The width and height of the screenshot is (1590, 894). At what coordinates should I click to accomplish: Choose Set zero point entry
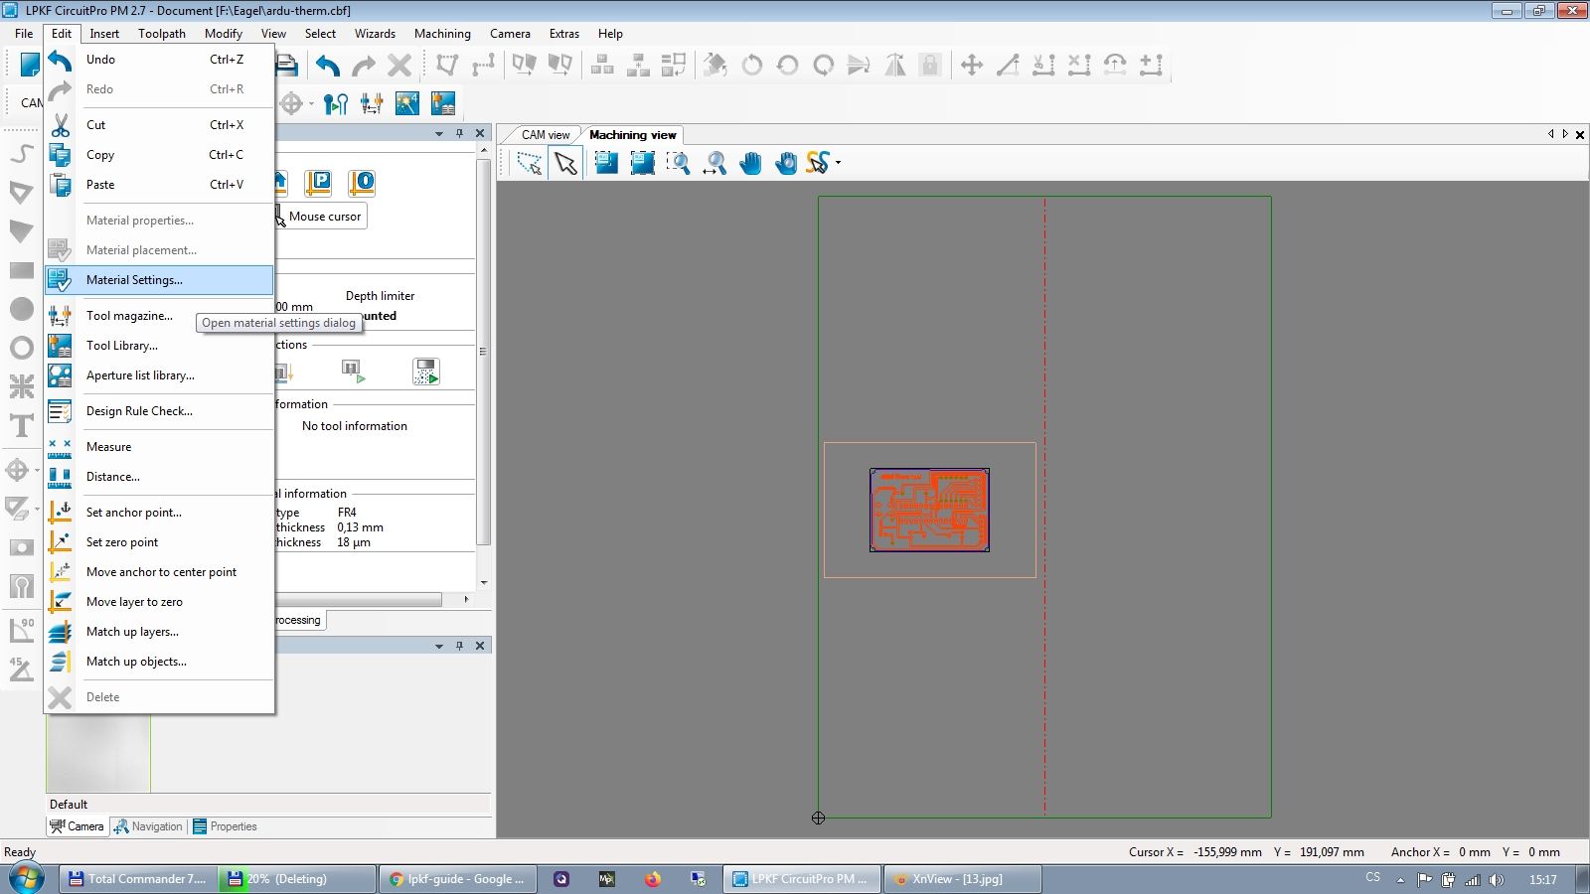tap(159, 542)
